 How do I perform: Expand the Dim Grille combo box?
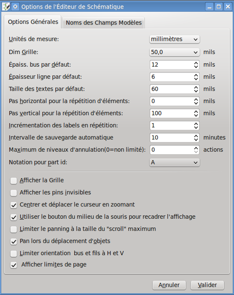click(174, 52)
